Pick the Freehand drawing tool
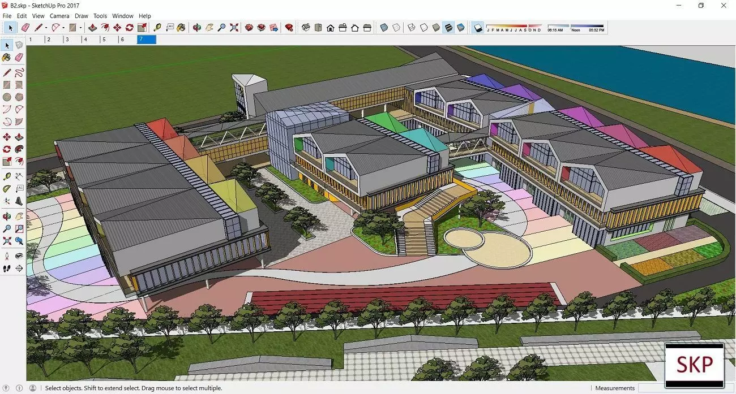 tap(19, 72)
